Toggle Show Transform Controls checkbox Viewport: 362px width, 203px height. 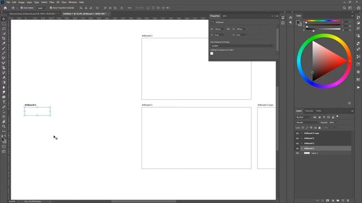pos(51,8)
